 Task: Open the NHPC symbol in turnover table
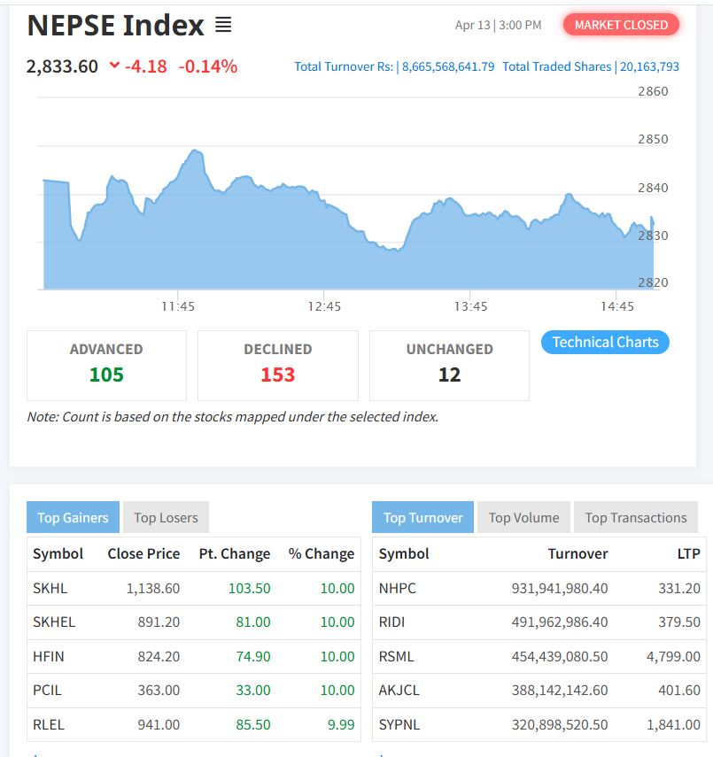coord(397,588)
